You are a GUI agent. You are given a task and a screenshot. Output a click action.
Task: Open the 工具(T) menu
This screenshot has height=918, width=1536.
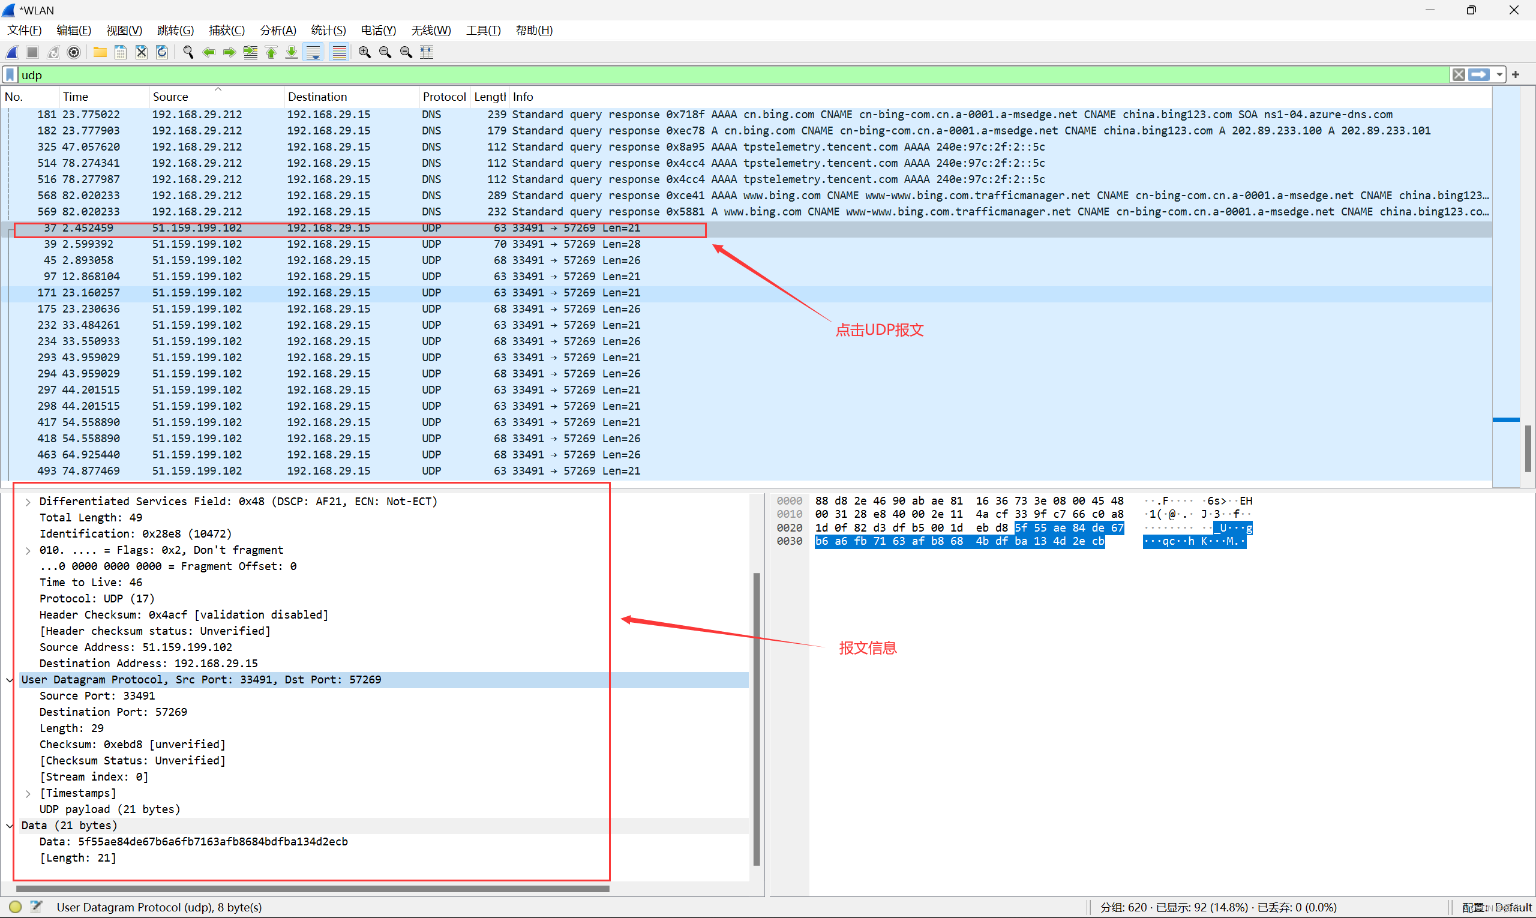pyautogui.click(x=483, y=31)
